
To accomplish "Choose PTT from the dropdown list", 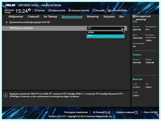I will [105, 36].
